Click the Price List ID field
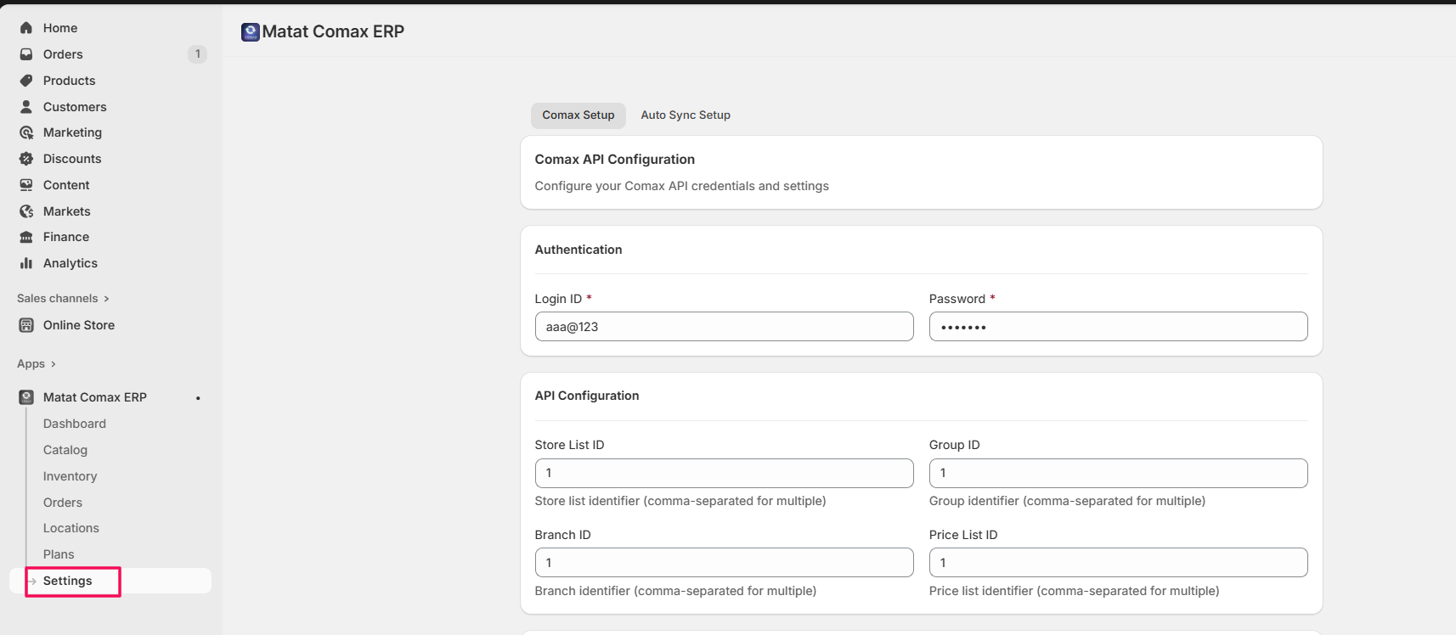 click(1118, 563)
